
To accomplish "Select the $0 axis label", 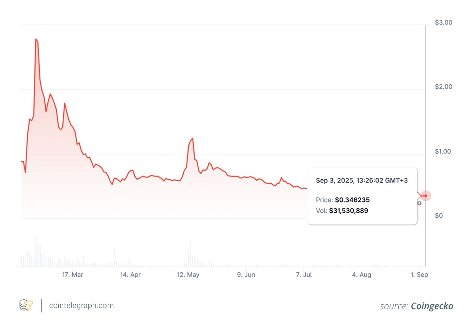I will pos(439,215).
